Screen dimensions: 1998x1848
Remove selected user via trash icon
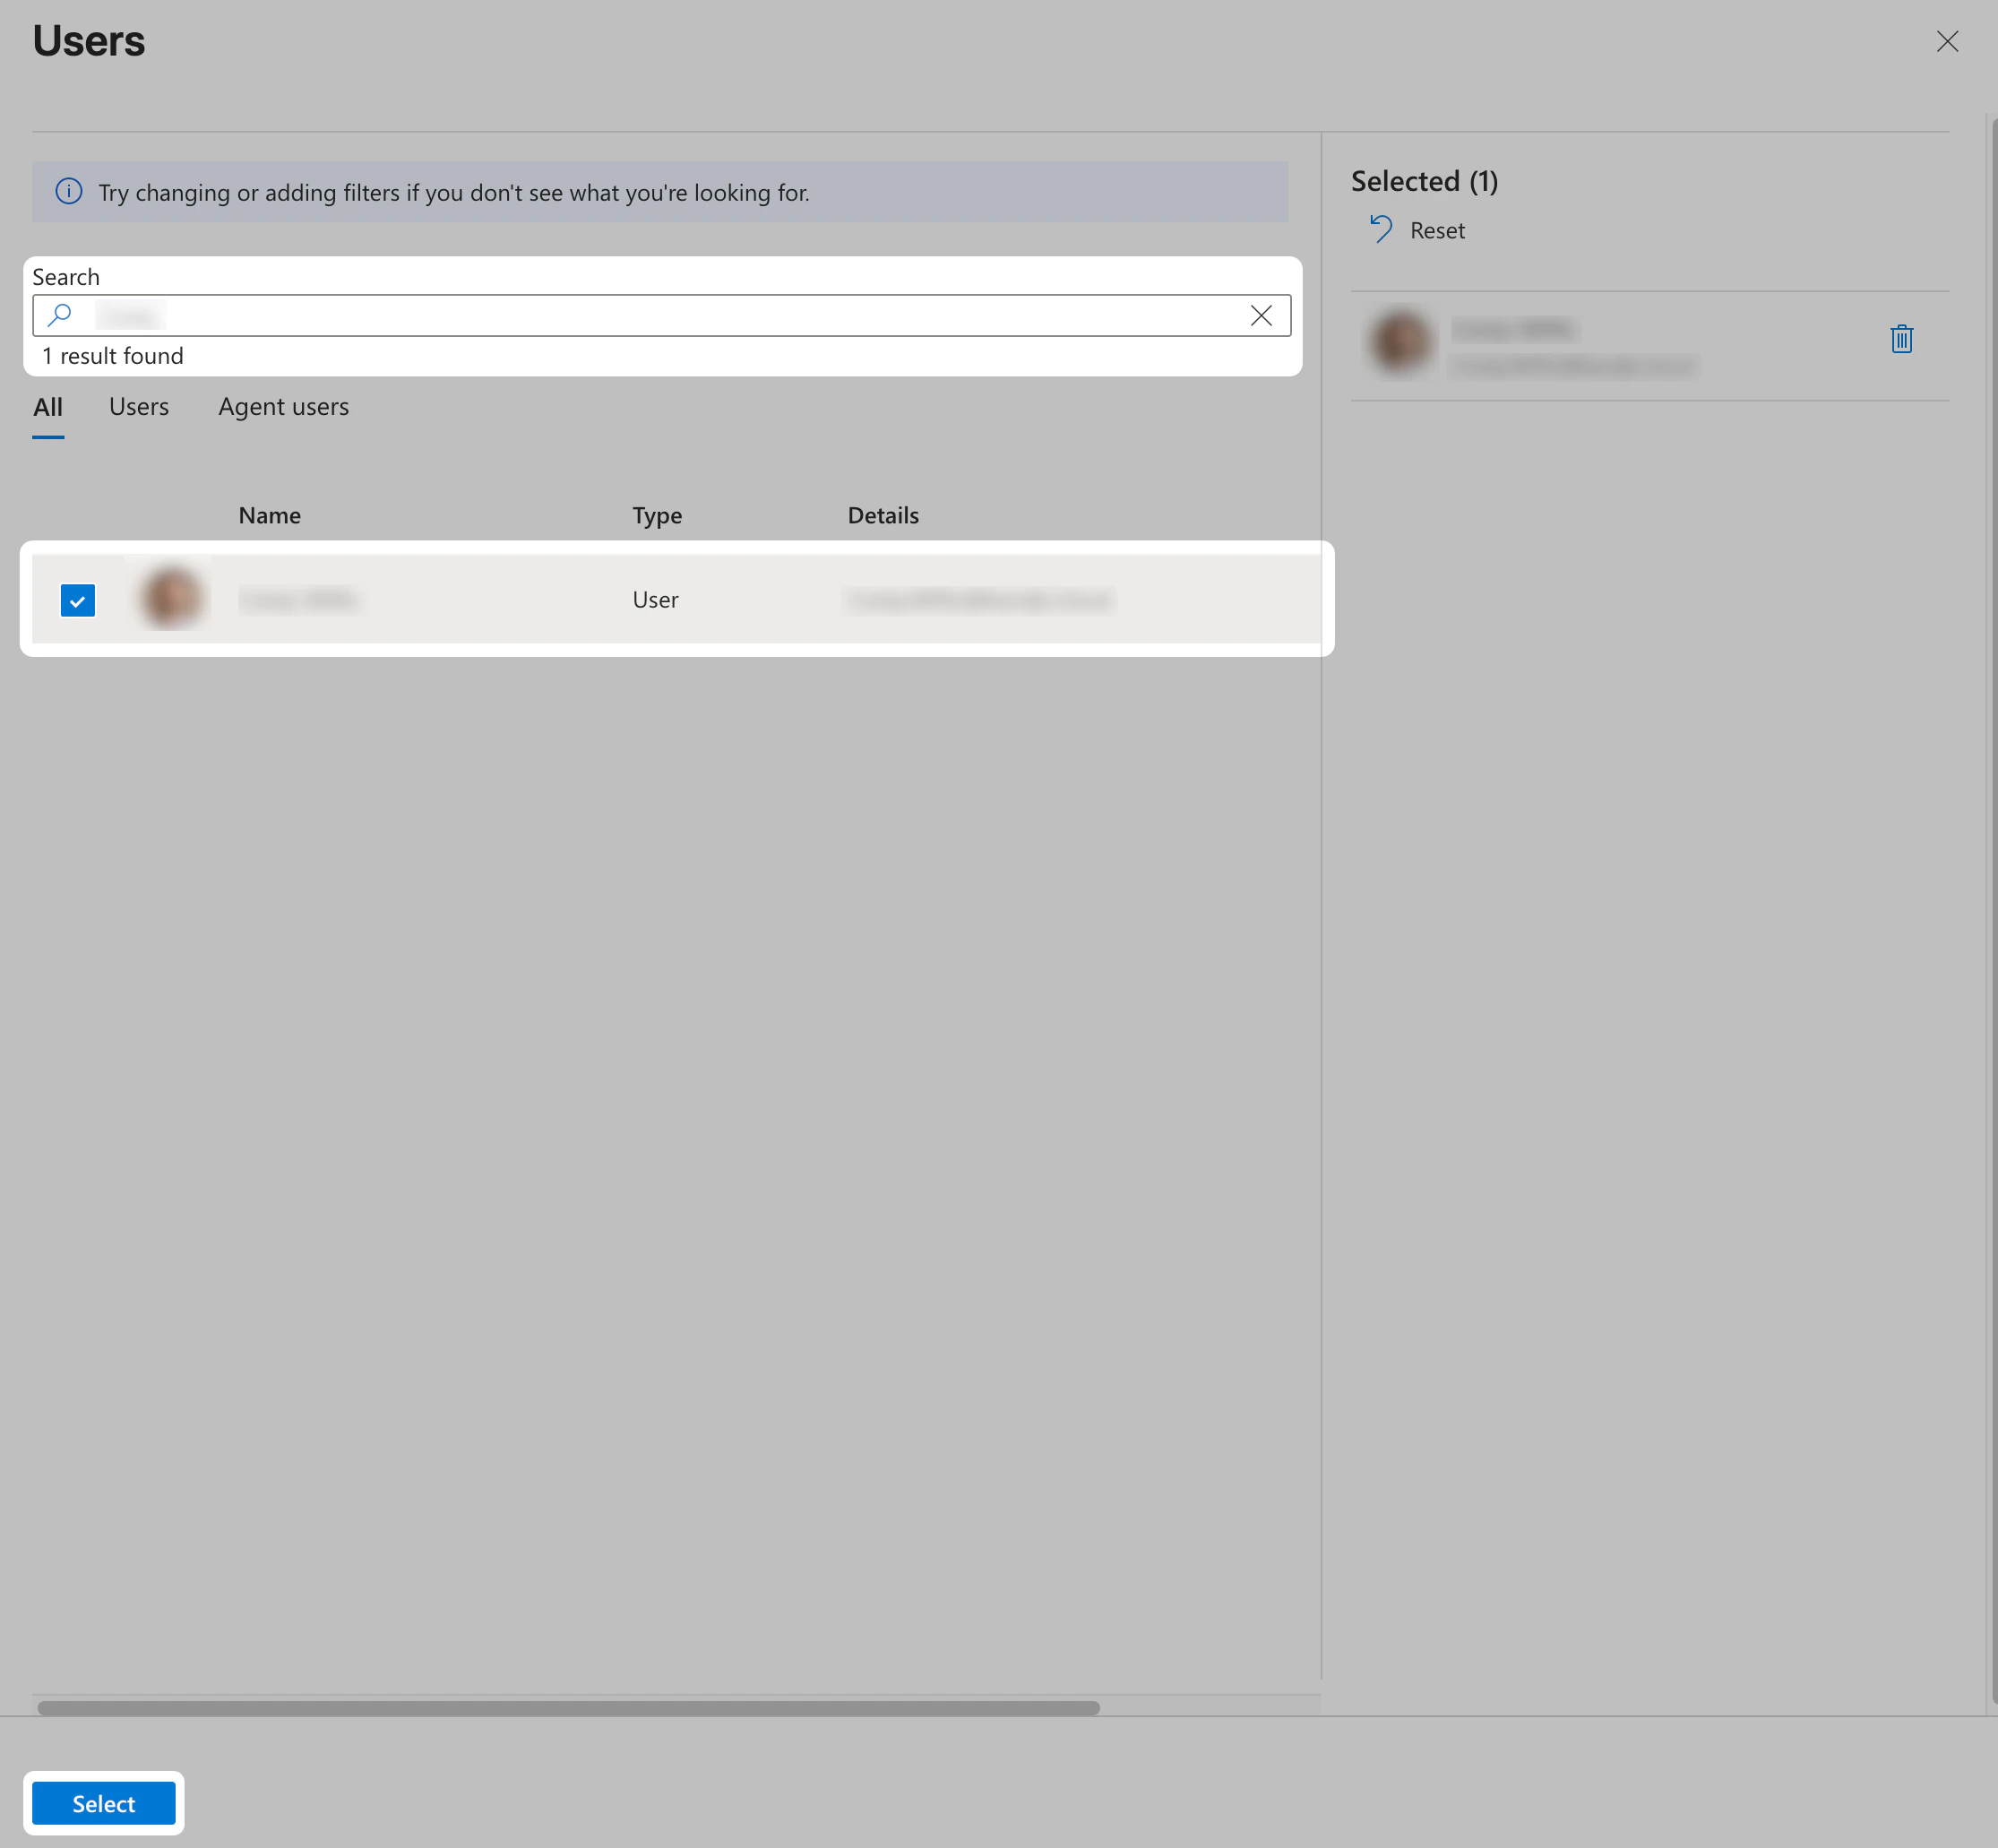coord(1901,339)
